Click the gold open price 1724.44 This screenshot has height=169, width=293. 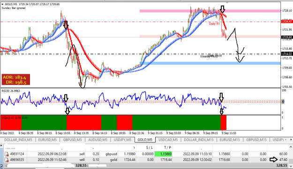point(129,160)
